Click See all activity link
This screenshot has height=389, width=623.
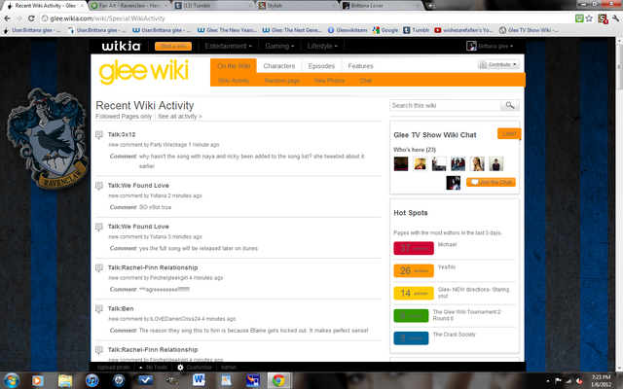[179, 117]
